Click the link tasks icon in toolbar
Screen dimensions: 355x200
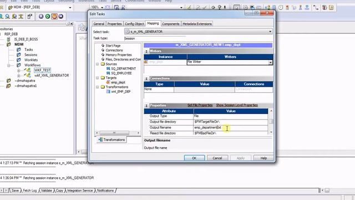point(316,7)
